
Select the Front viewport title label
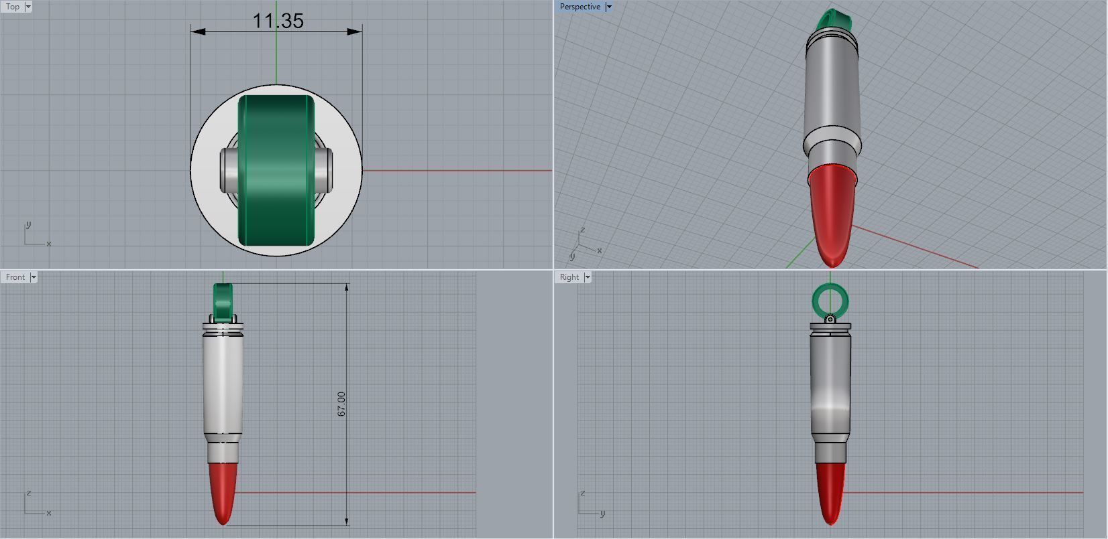[15, 277]
